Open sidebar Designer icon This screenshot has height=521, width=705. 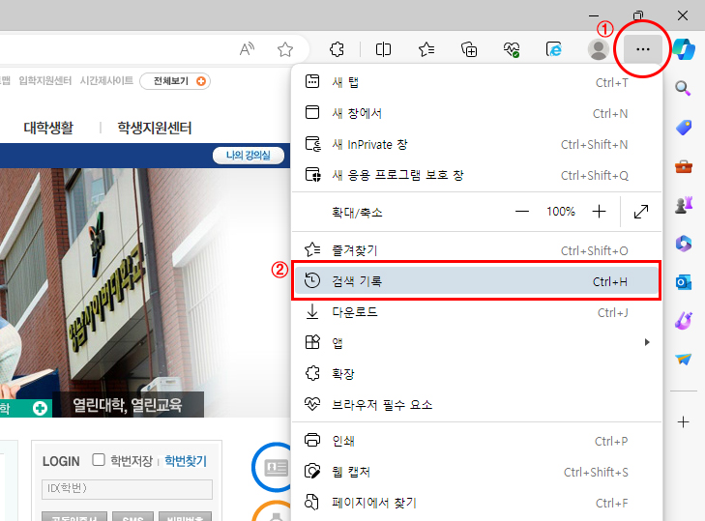(x=684, y=321)
